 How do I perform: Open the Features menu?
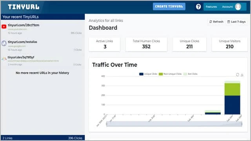point(211,7)
